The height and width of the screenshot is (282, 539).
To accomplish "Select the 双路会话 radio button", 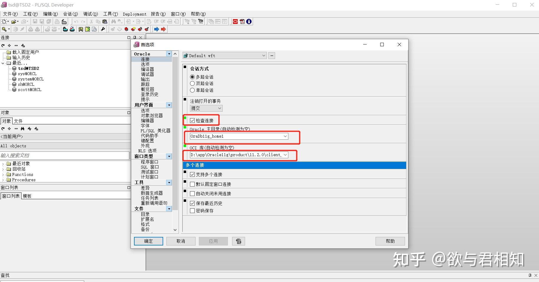I will pos(192,83).
